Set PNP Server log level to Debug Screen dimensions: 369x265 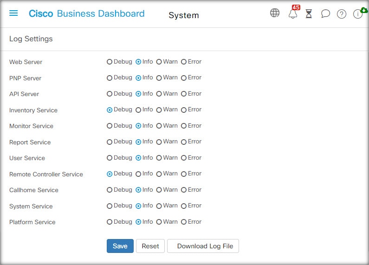[110, 78]
